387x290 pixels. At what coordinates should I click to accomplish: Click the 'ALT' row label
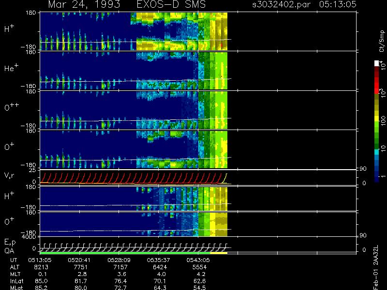[15, 267]
